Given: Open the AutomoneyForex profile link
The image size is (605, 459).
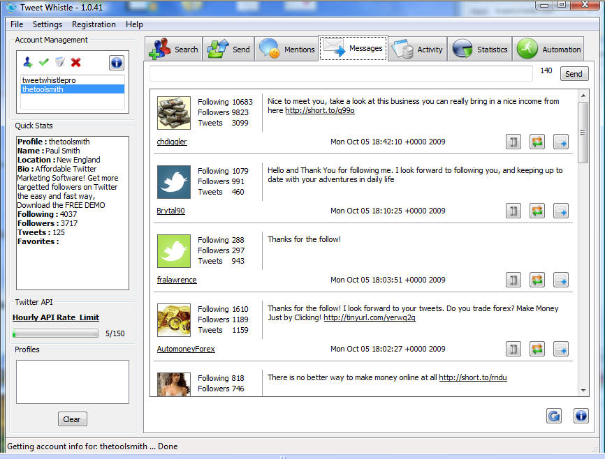Looking at the screenshot, I should point(186,349).
